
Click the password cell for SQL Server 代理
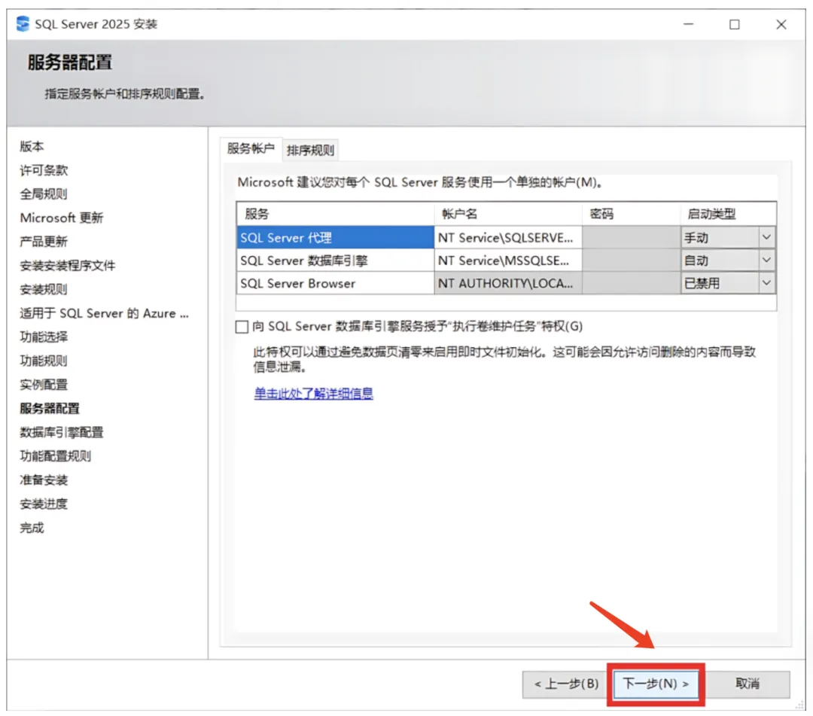click(632, 237)
